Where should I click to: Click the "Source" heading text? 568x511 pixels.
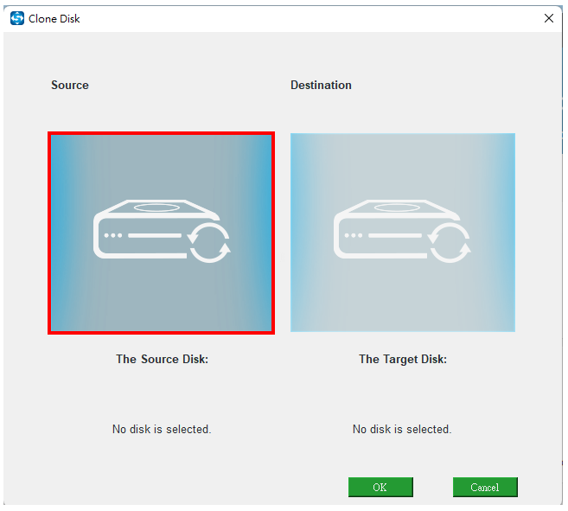[x=70, y=85]
